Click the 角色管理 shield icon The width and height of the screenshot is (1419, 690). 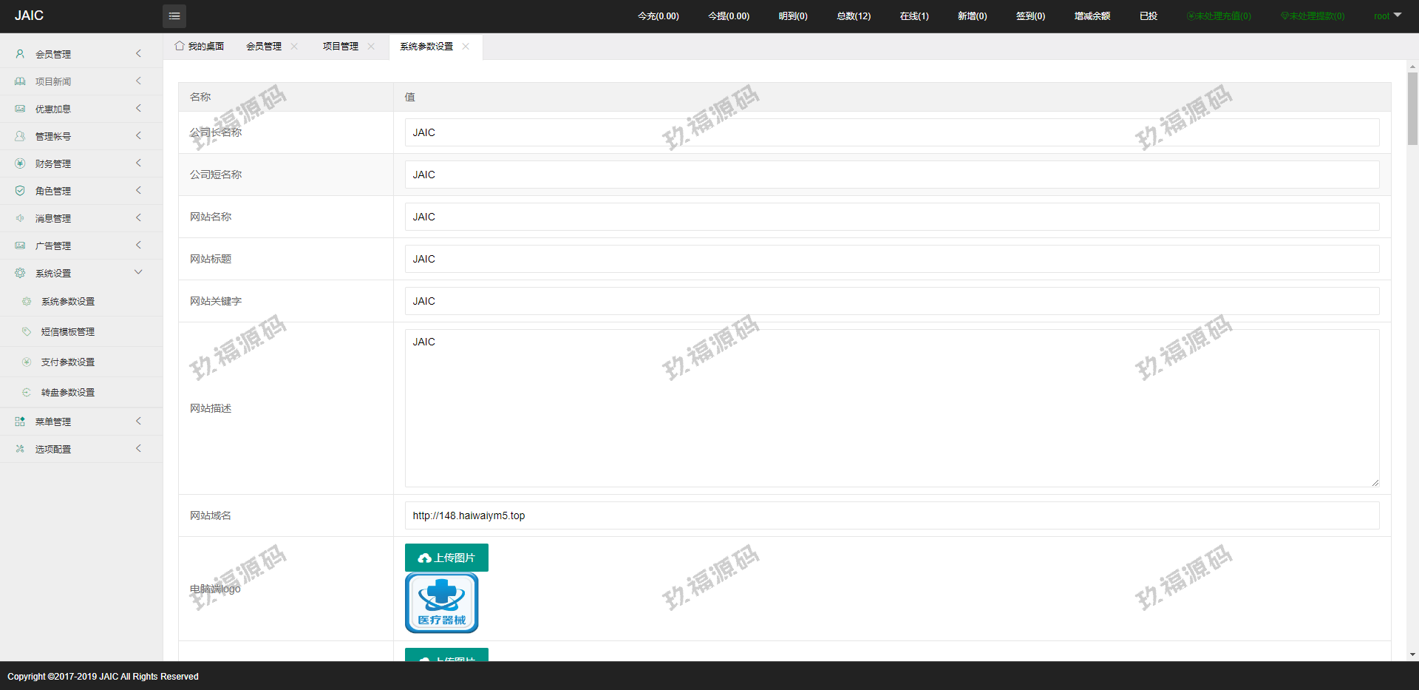[20, 191]
